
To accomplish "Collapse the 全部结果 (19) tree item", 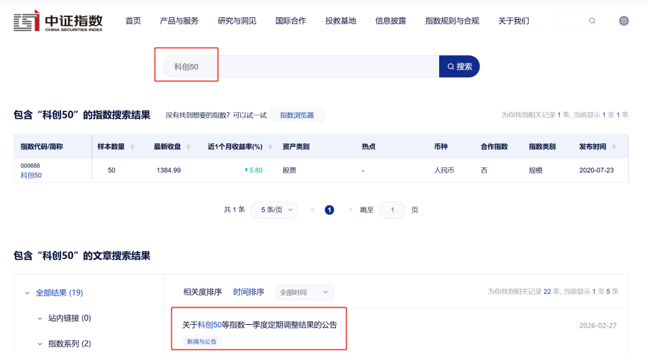I will click(26, 292).
